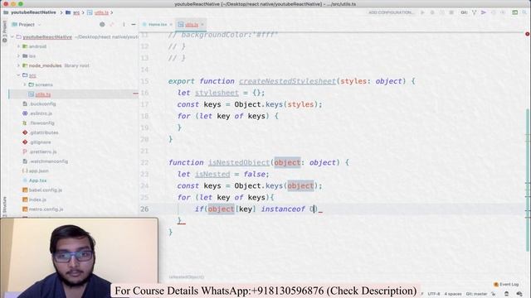This screenshot has height=298, width=531.
Task: Click src breadcrumb in navigation bar
Action: (76, 12)
